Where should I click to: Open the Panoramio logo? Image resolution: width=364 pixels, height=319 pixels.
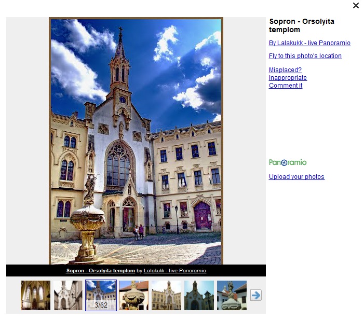pyautogui.click(x=288, y=162)
